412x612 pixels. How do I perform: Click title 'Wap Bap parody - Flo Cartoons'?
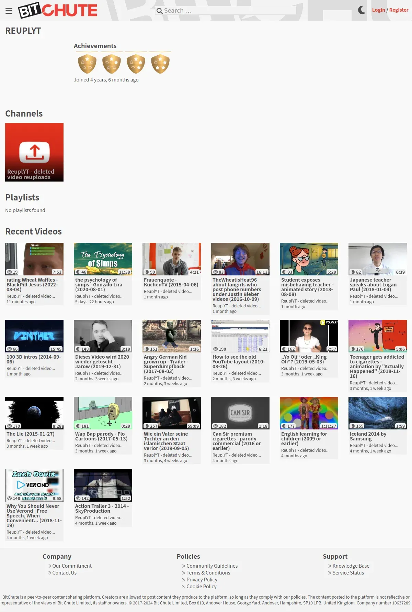pos(101,436)
